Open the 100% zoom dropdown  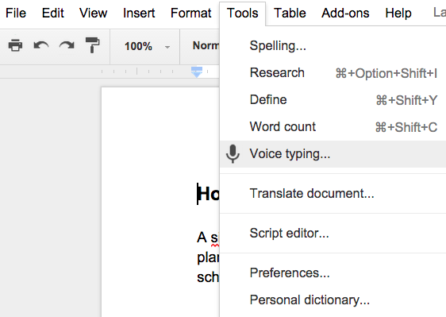(x=147, y=46)
